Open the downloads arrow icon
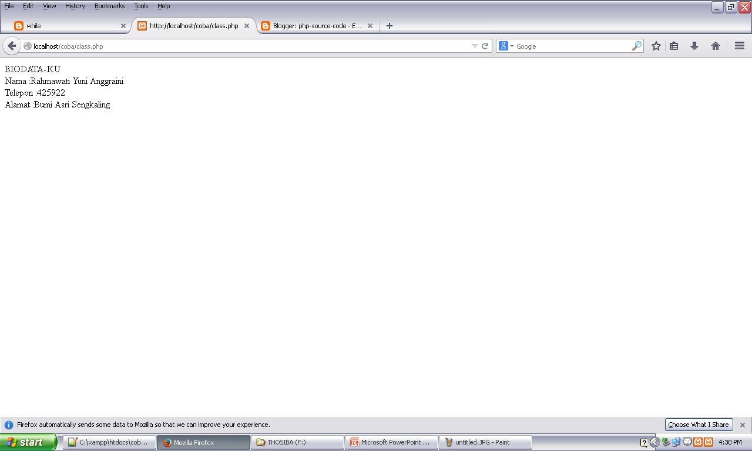The image size is (752, 451). [x=694, y=46]
